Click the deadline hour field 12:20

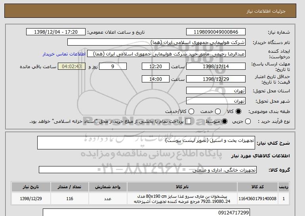156,66
